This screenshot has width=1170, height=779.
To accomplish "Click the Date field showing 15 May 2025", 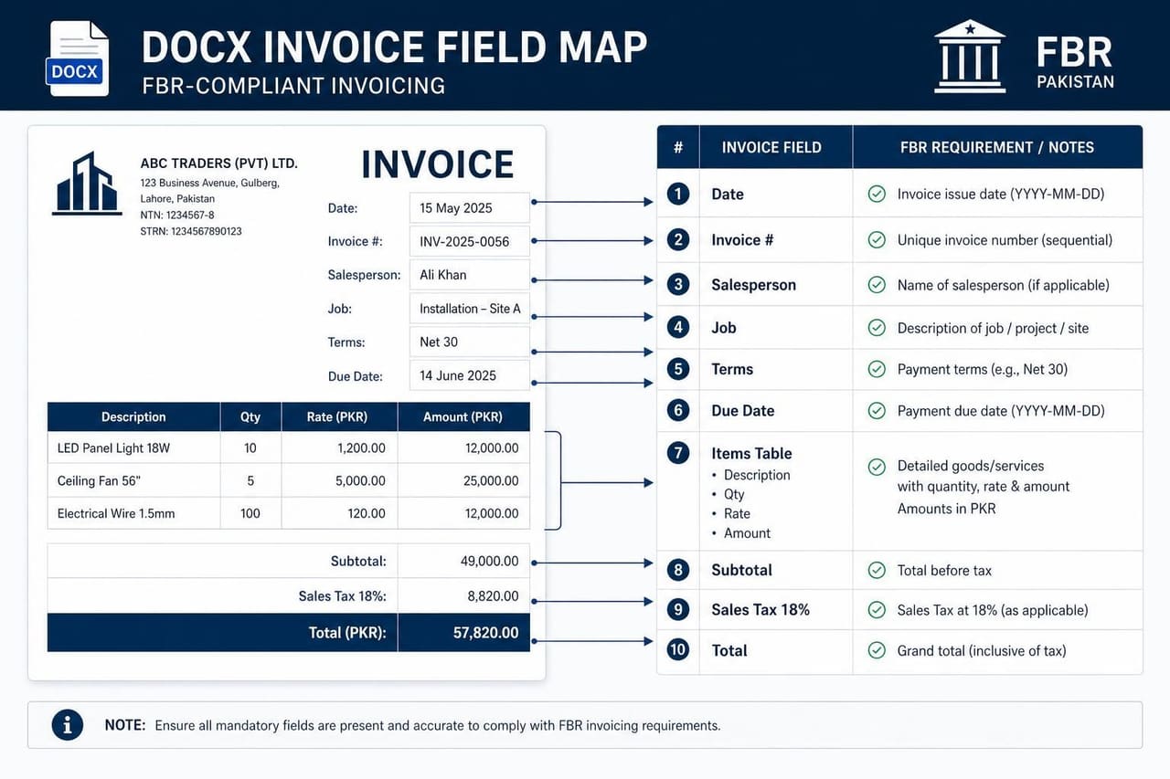I will point(470,208).
